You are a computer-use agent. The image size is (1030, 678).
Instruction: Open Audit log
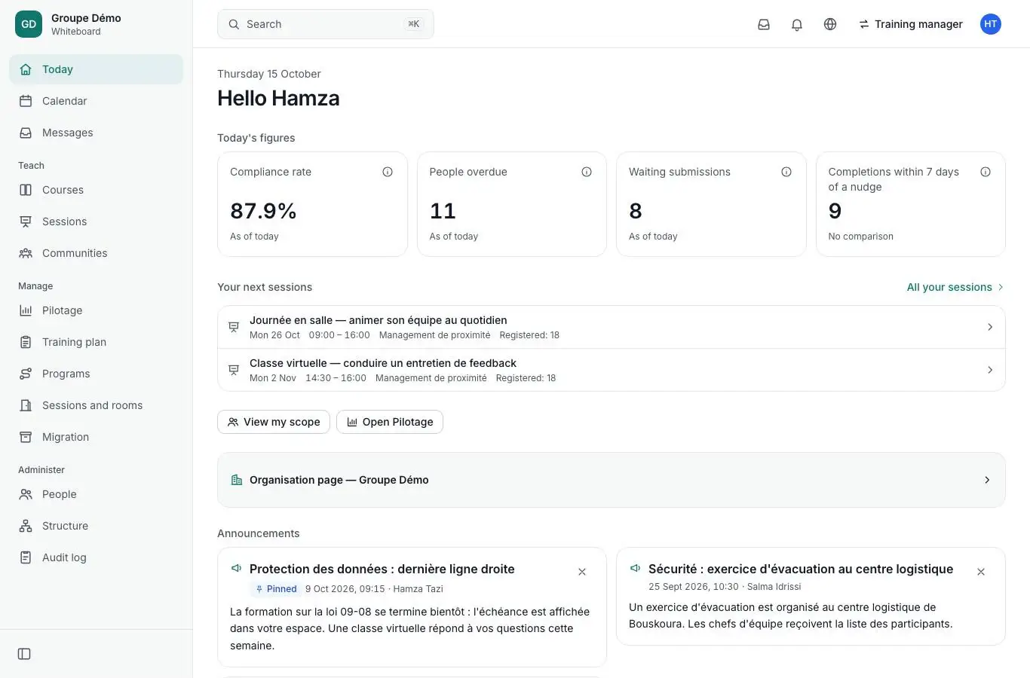coord(96,557)
